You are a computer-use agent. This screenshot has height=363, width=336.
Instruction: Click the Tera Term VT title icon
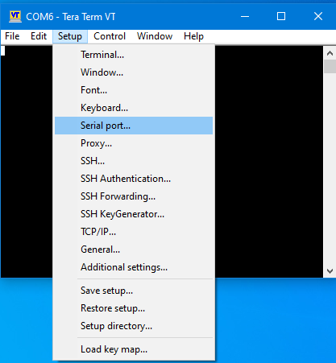15,16
